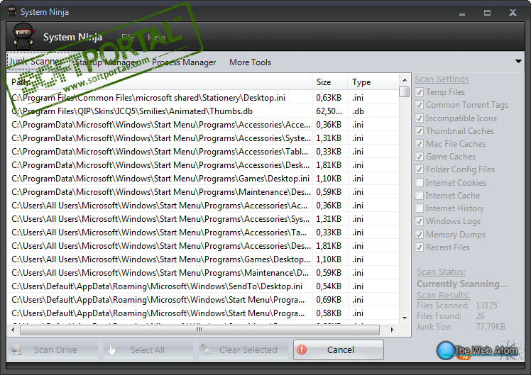Click the System Ninja mascot logo

[x=23, y=36]
